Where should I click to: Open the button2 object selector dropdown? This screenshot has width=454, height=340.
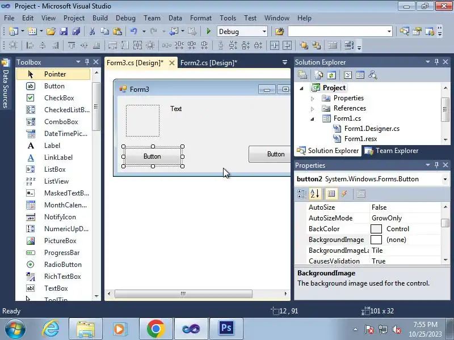tap(445, 179)
